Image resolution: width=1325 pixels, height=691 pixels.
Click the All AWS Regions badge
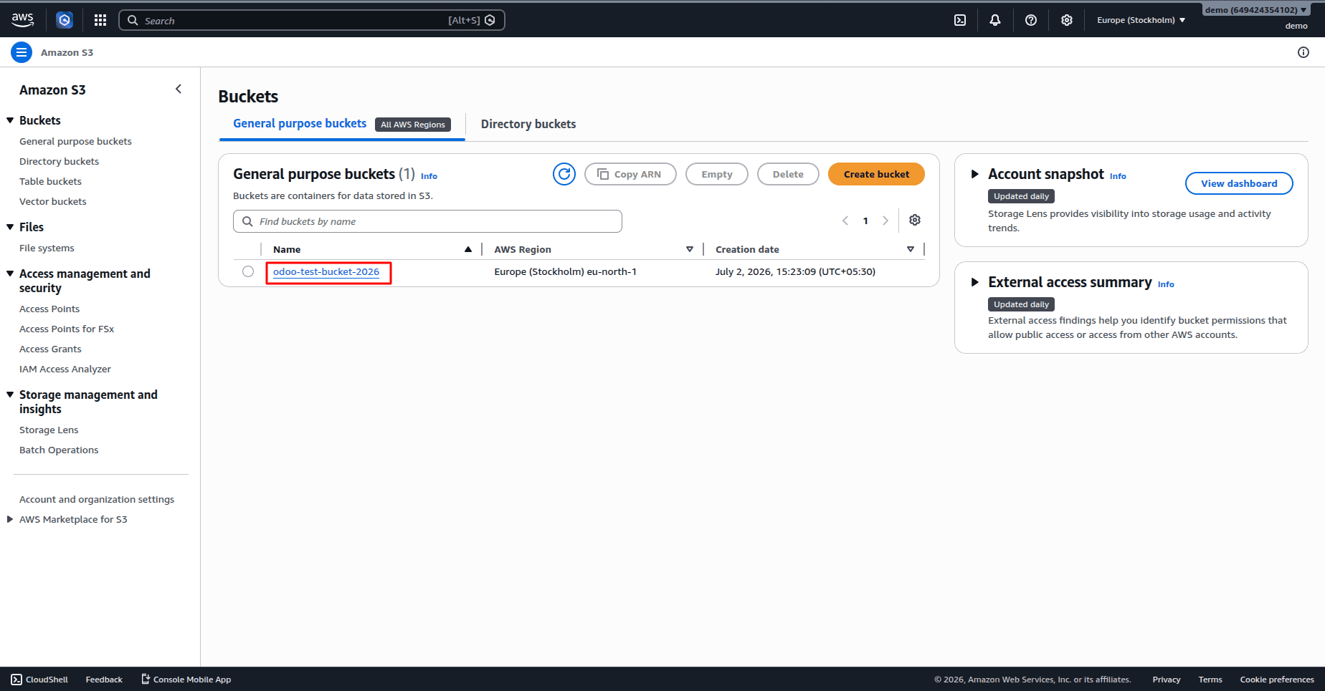[413, 125]
